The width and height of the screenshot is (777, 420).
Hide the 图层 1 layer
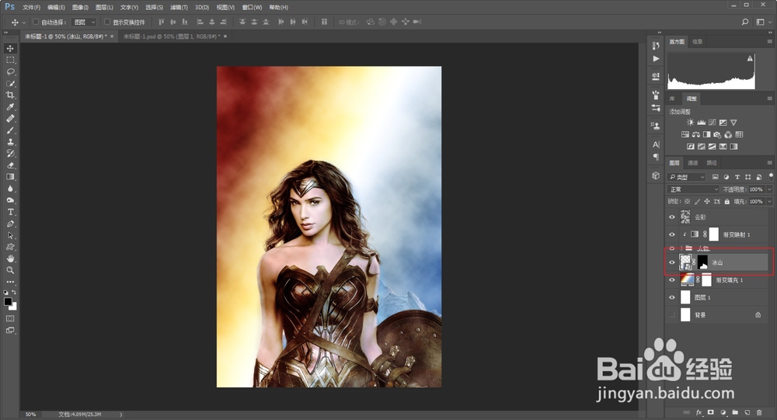[x=672, y=297]
